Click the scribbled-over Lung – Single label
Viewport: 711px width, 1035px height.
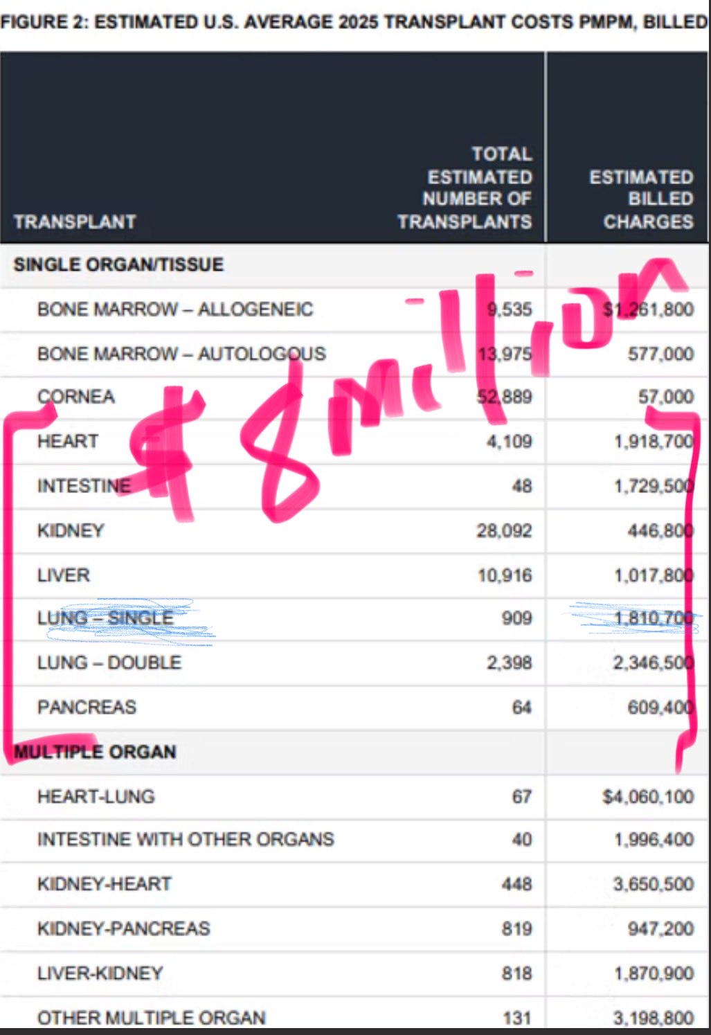(105, 618)
